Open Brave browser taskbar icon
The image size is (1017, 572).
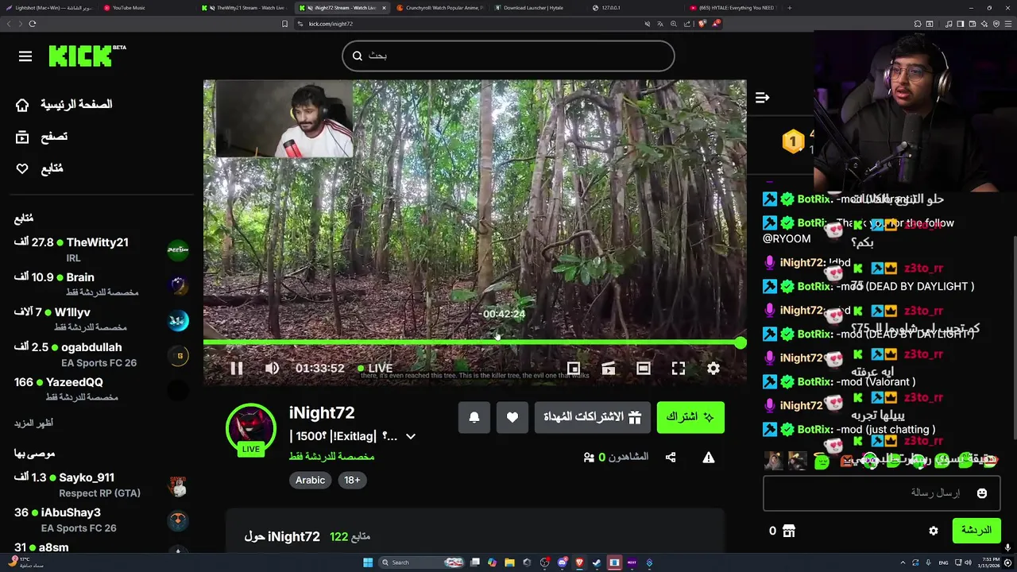579,562
